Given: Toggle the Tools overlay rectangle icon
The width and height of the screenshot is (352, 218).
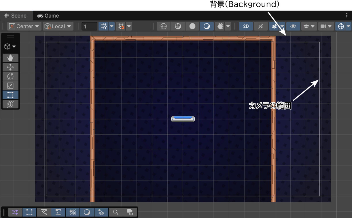Looking at the screenshot, I should [29, 212].
